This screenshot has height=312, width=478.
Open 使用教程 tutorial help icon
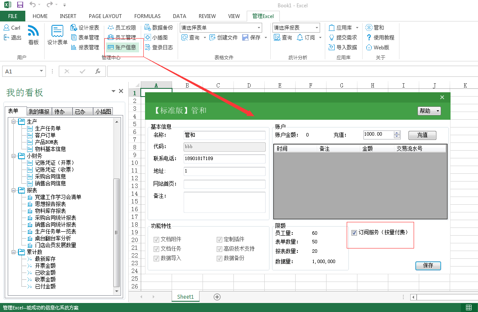click(380, 37)
